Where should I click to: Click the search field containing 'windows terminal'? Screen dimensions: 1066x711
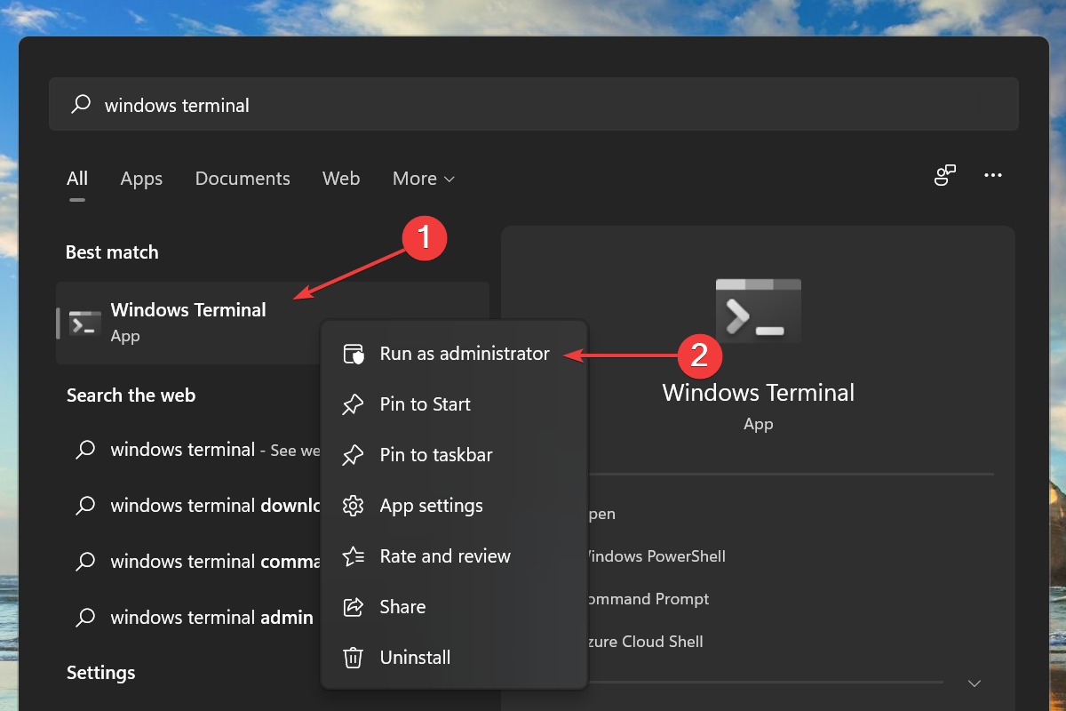533,105
